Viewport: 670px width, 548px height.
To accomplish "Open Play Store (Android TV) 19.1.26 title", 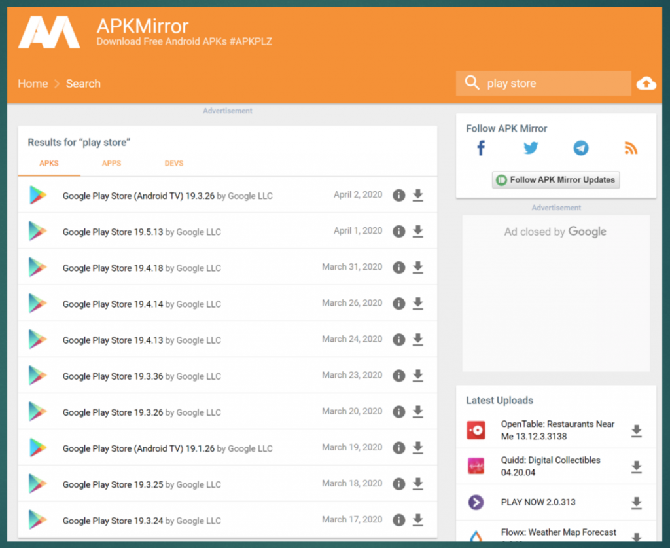I will 139,448.
